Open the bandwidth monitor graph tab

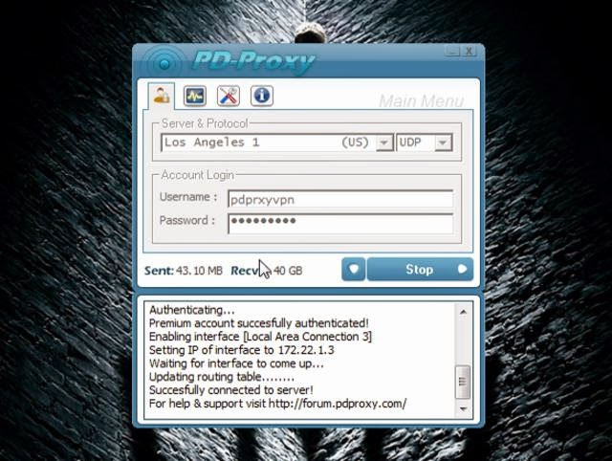(195, 96)
